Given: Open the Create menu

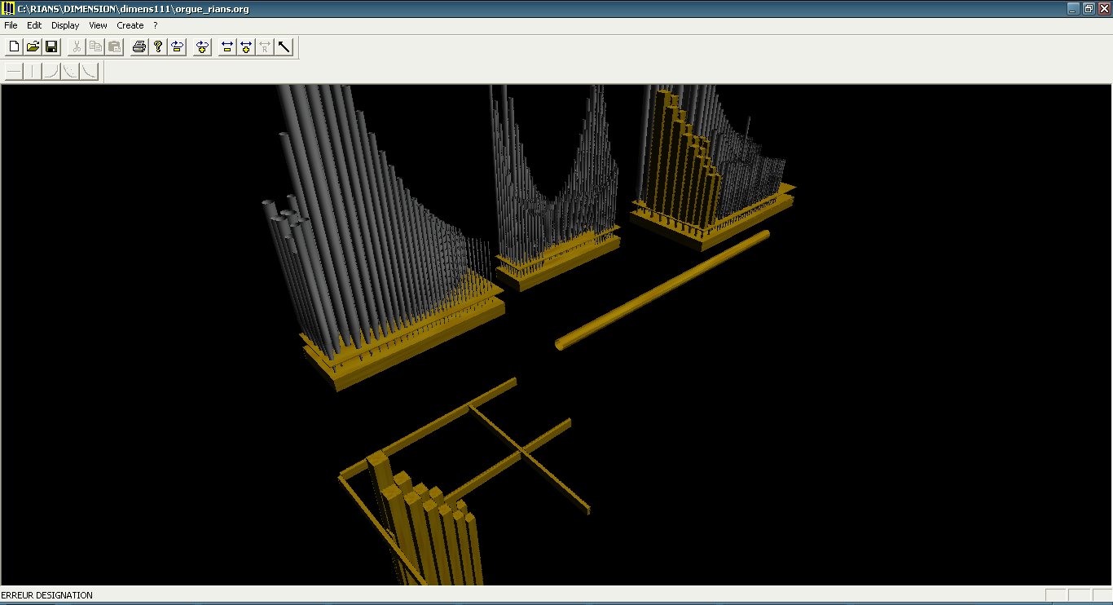Looking at the screenshot, I should click(130, 25).
